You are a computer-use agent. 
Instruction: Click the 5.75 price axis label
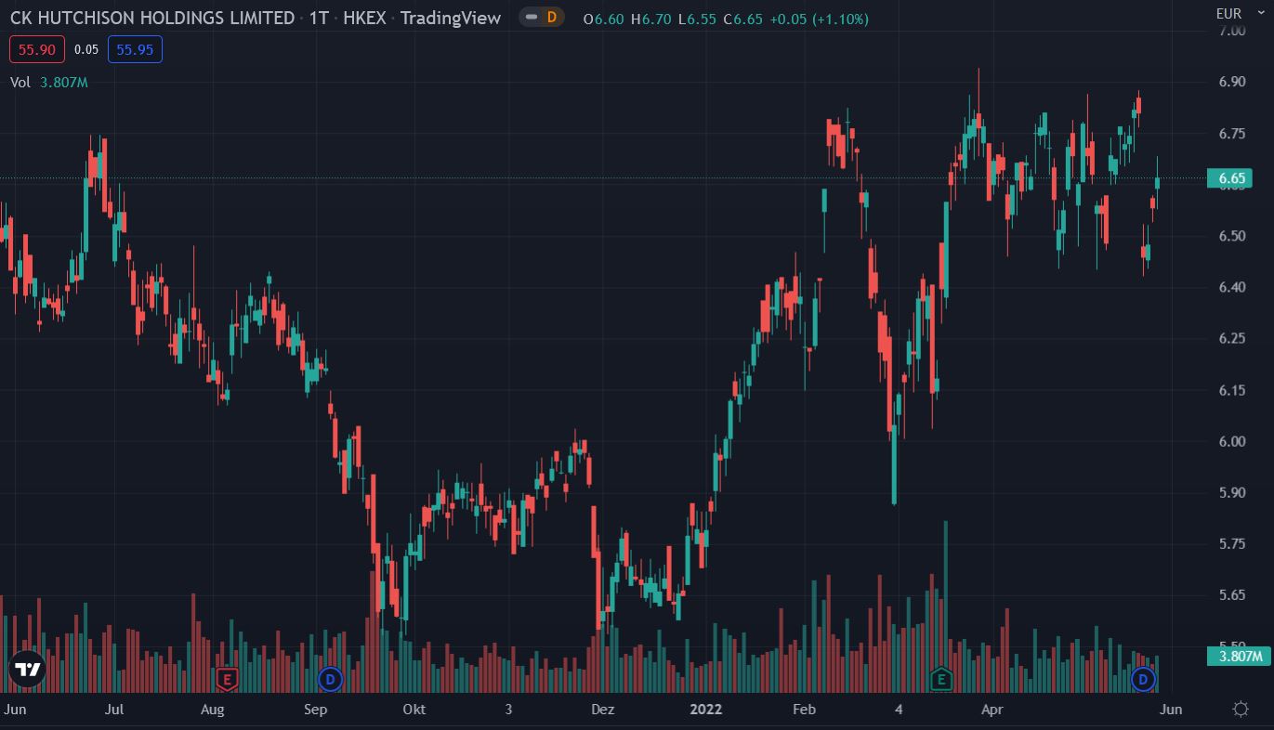[x=1231, y=543]
